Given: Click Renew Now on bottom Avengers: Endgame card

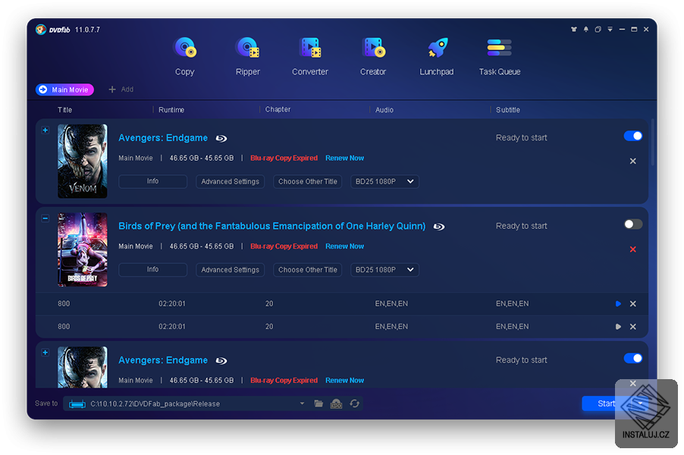Looking at the screenshot, I should (344, 381).
